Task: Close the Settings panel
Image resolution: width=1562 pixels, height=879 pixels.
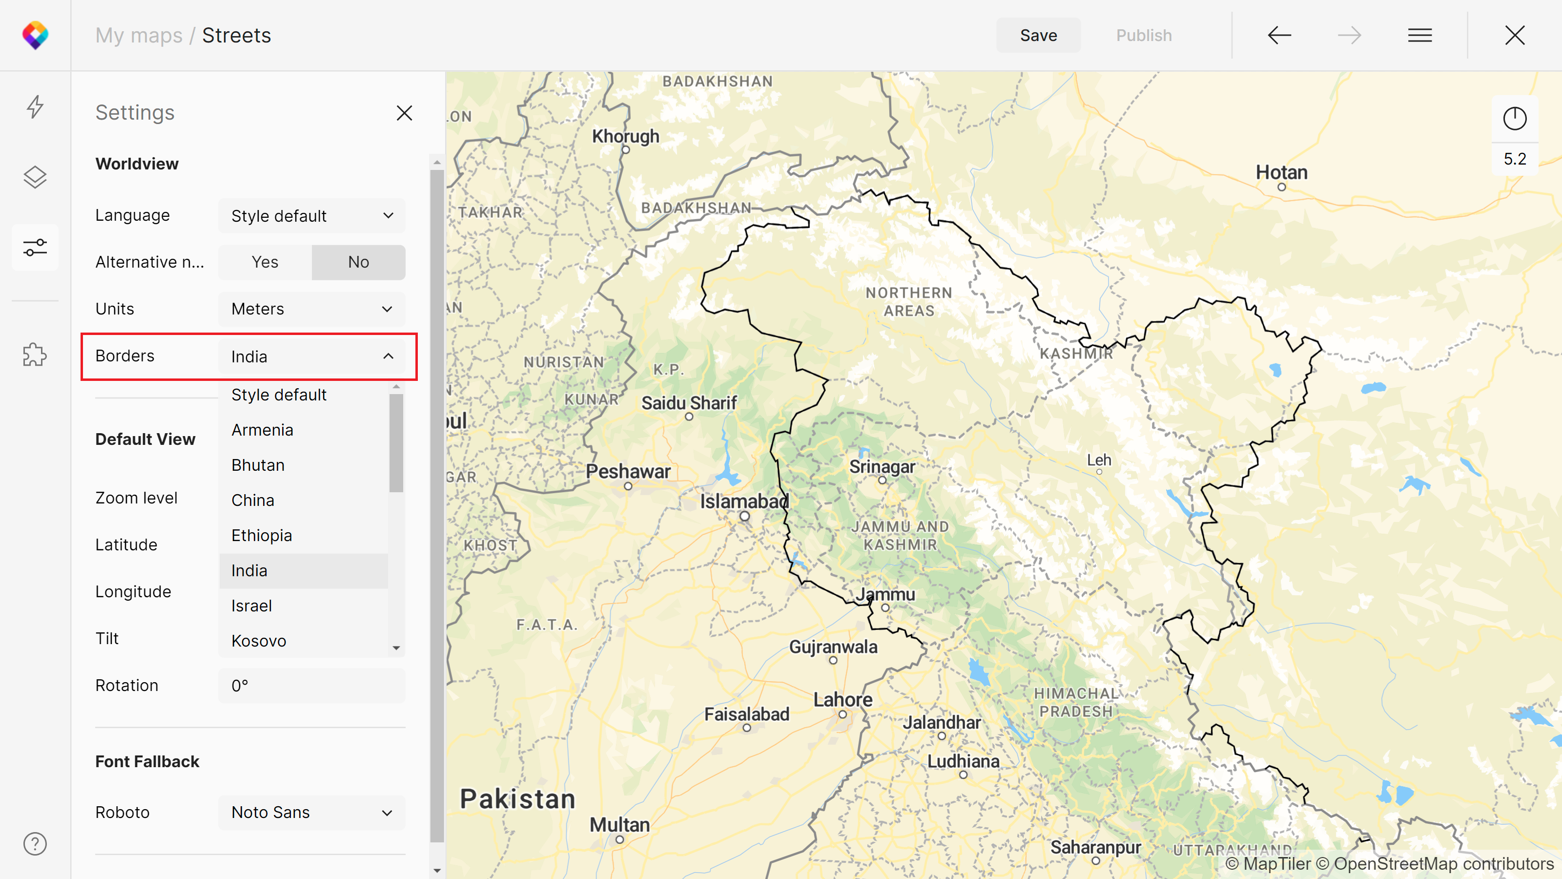Action: click(x=405, y=113)
